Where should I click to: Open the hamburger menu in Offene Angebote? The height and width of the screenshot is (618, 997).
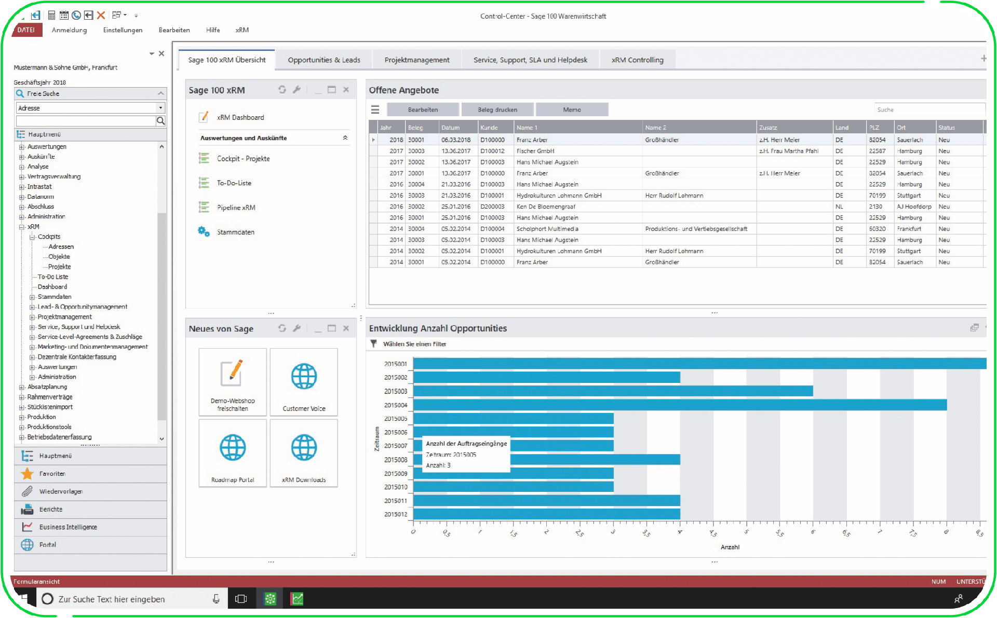point(375,109)
